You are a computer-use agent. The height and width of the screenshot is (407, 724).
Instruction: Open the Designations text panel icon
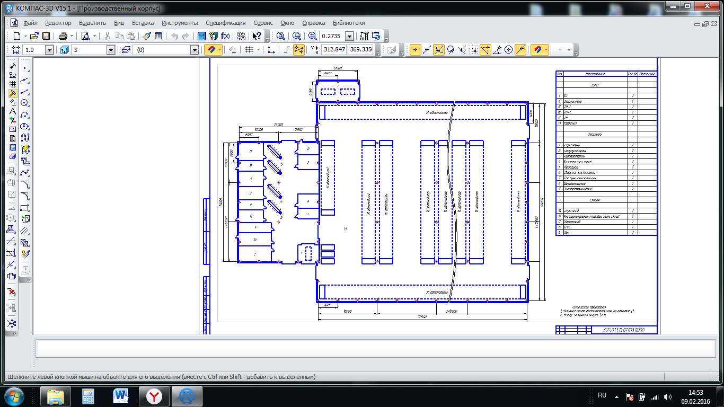click(13, 76)
